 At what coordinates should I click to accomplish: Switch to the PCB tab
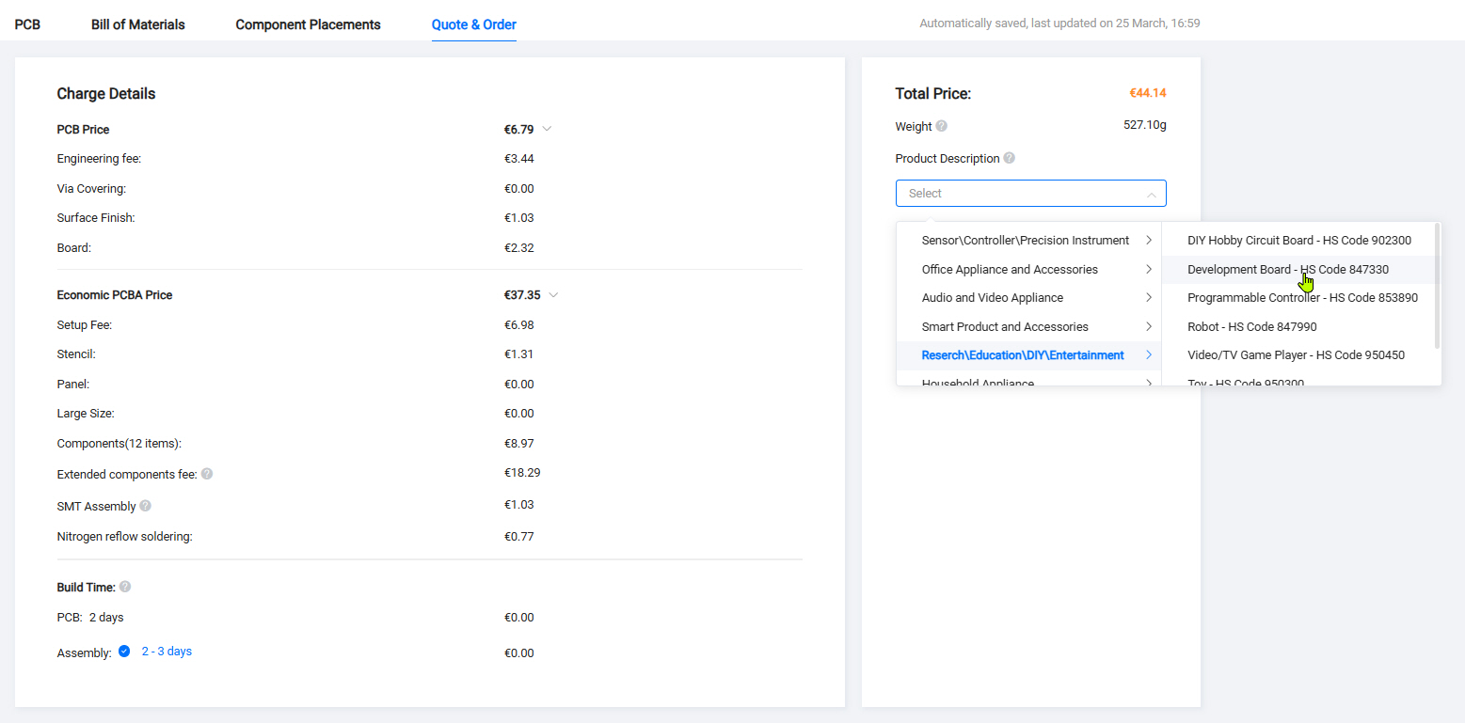[x=27, y=24]
